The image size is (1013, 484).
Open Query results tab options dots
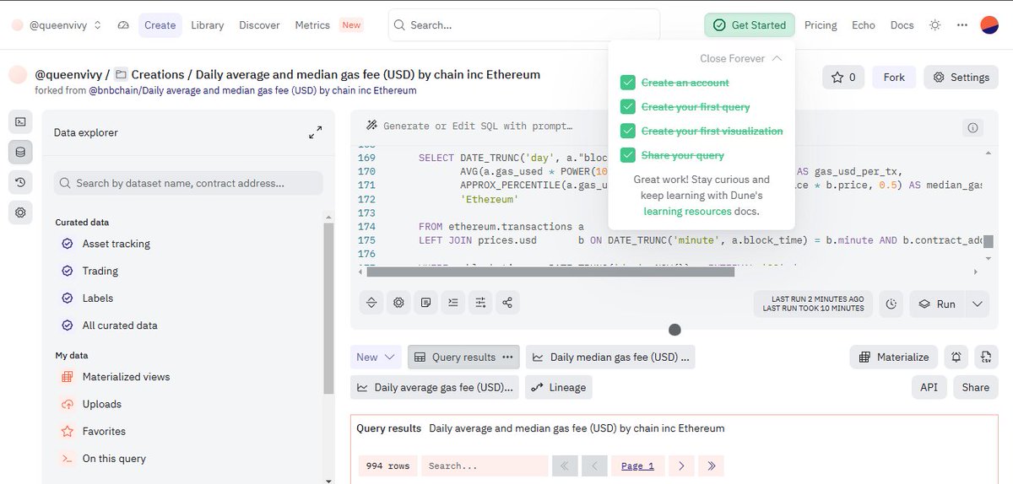(x=507, y=358)
